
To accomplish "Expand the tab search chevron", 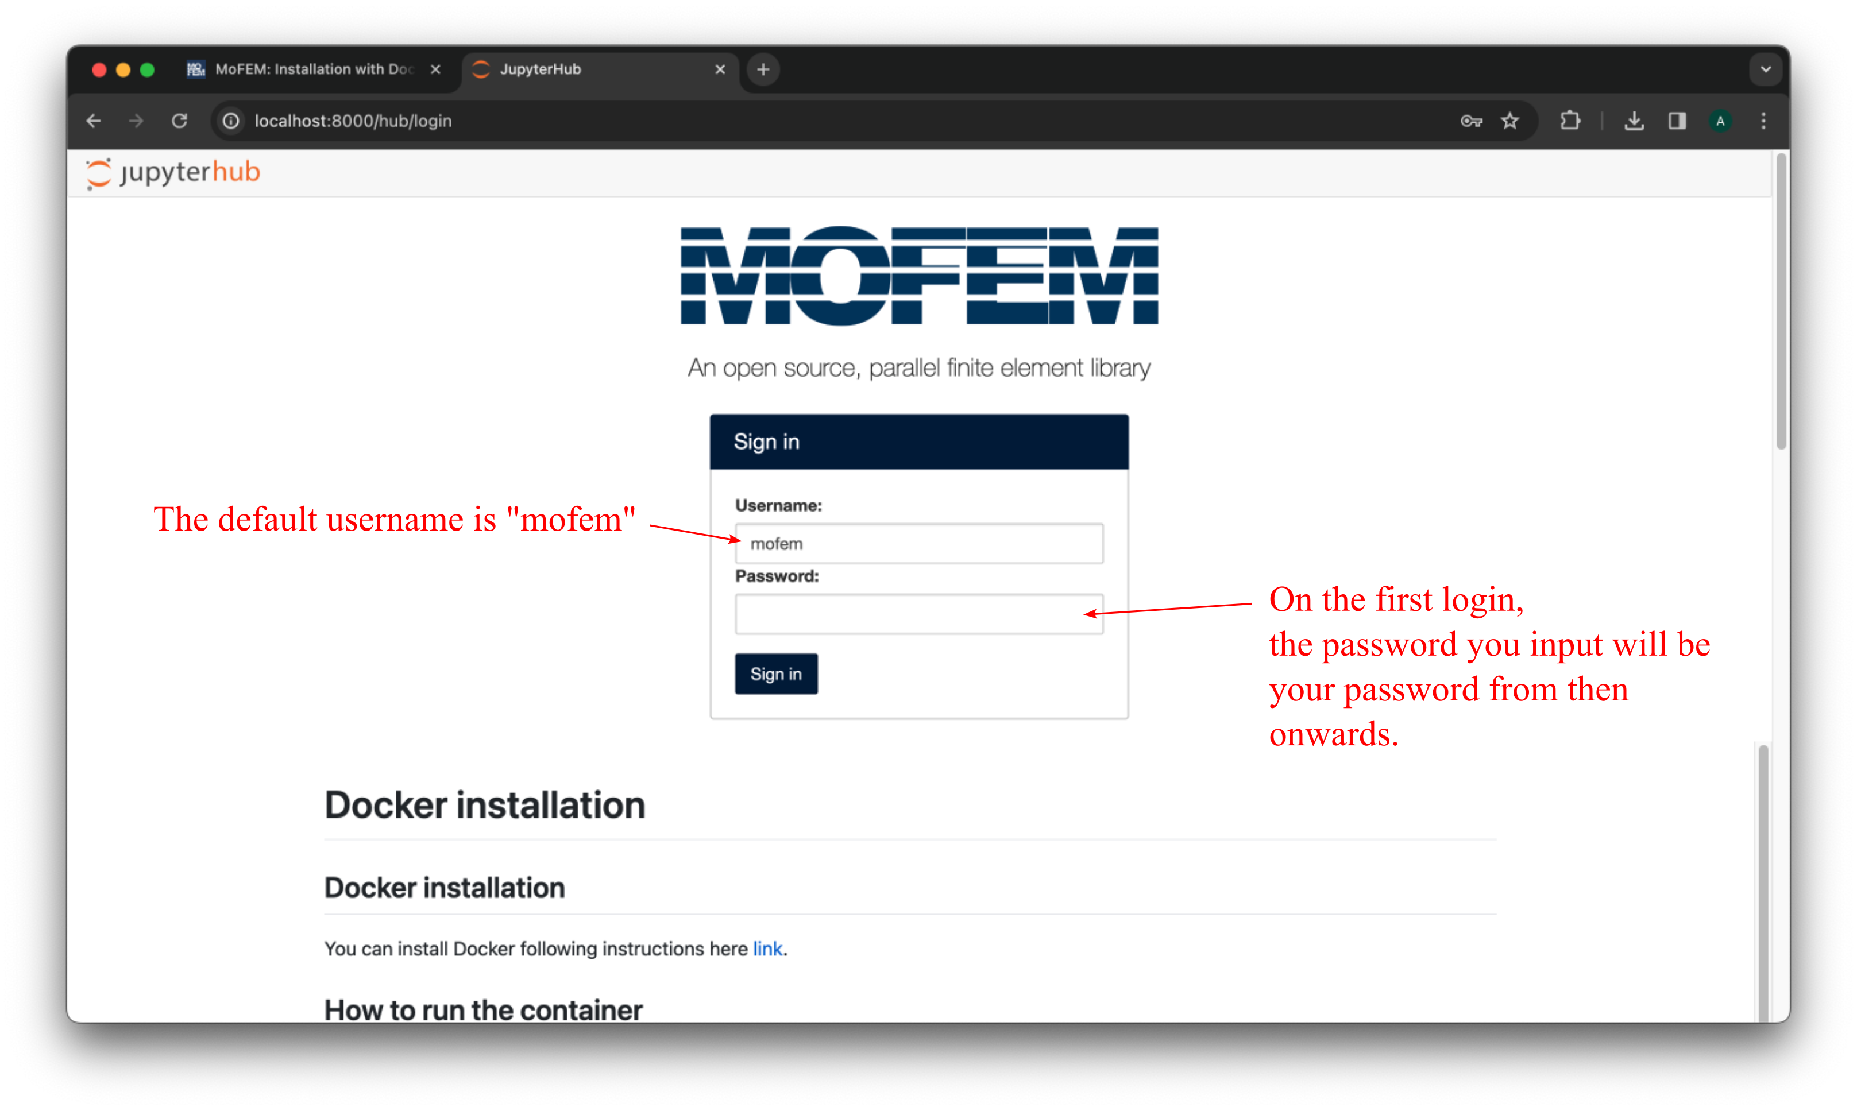I will click(1766, 69).
